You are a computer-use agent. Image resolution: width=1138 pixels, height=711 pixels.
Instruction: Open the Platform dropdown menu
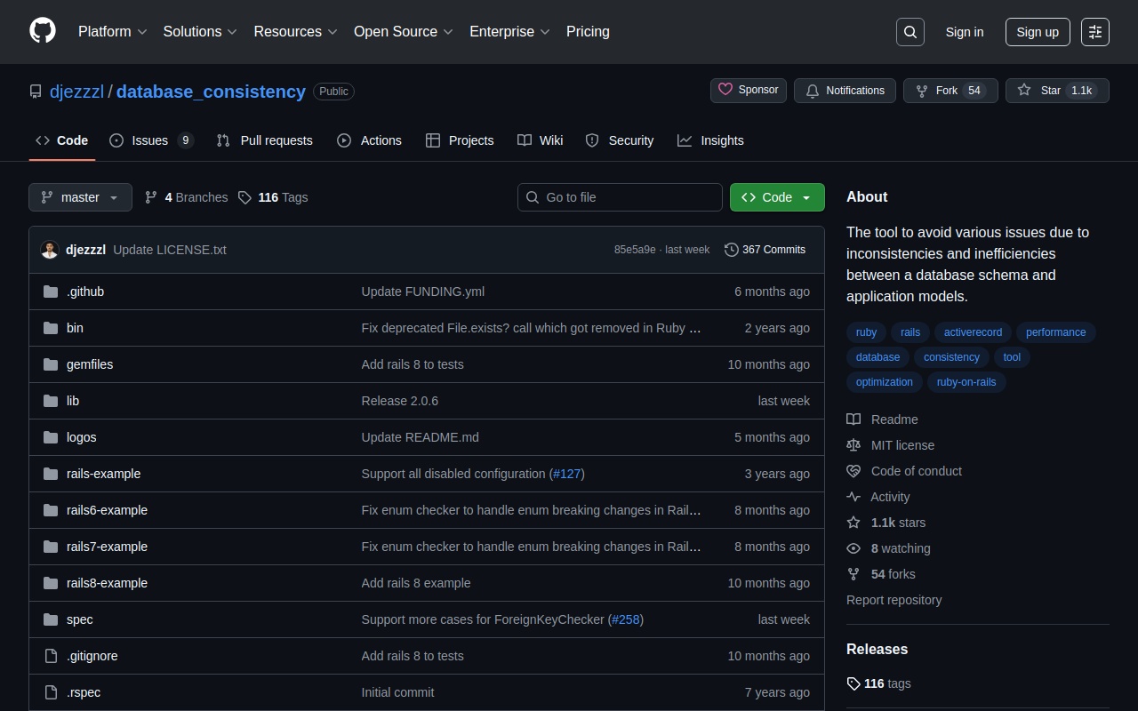[111, 31]
